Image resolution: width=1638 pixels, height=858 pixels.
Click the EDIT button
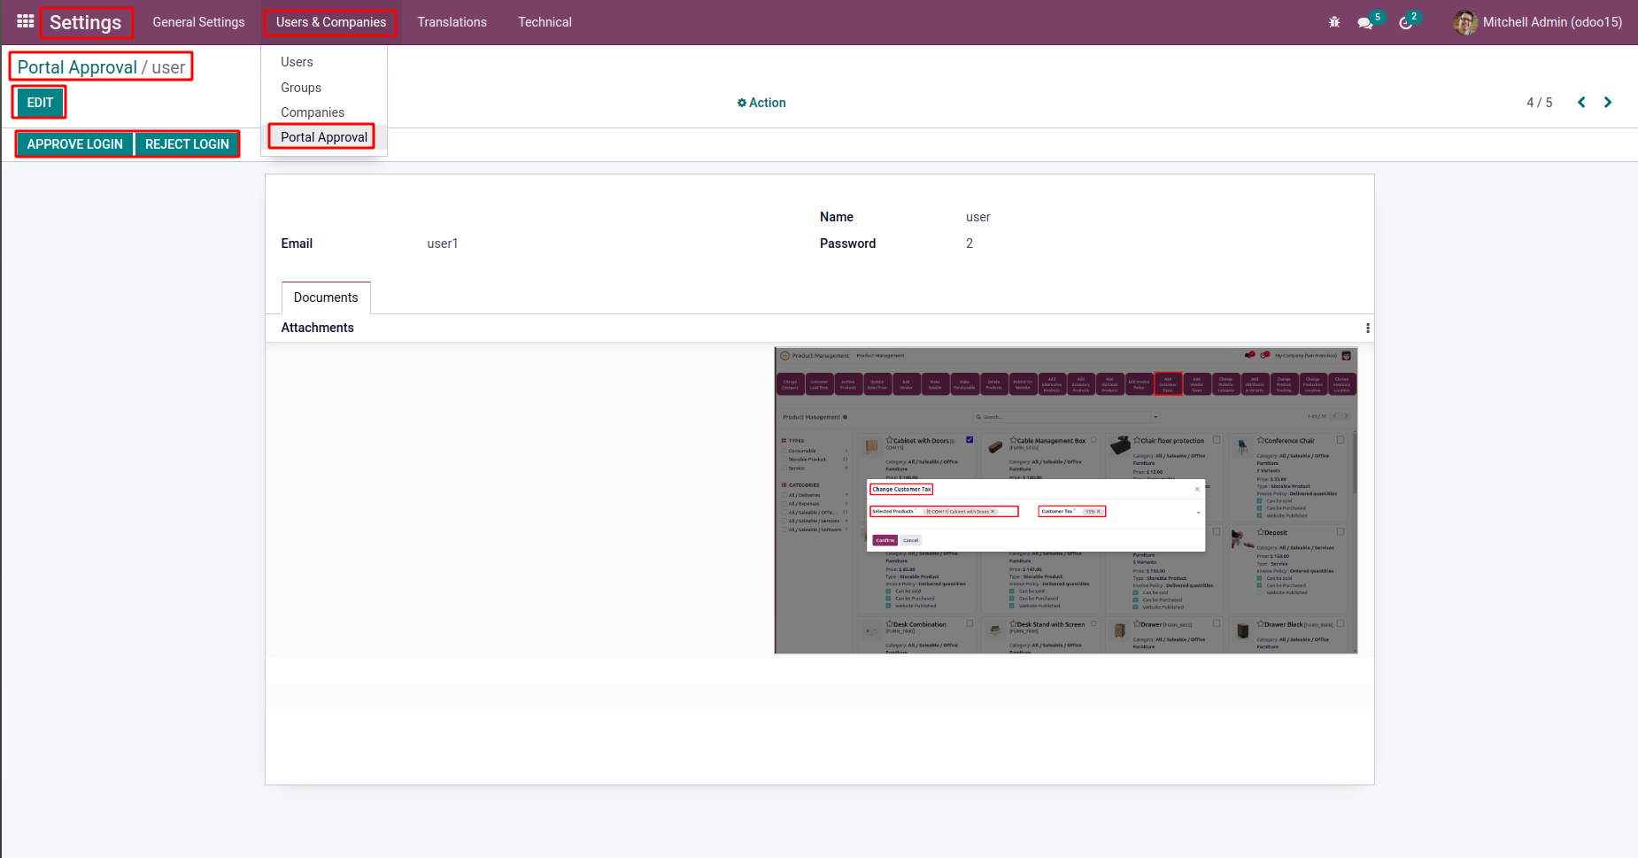[40, 103]
